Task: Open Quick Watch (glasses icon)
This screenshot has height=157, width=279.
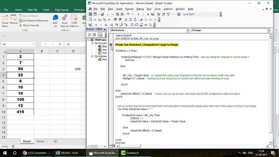Action: pos(146,25)
